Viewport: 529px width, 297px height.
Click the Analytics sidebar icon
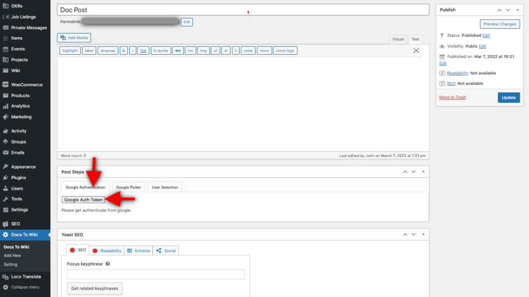tap(6, 106)
